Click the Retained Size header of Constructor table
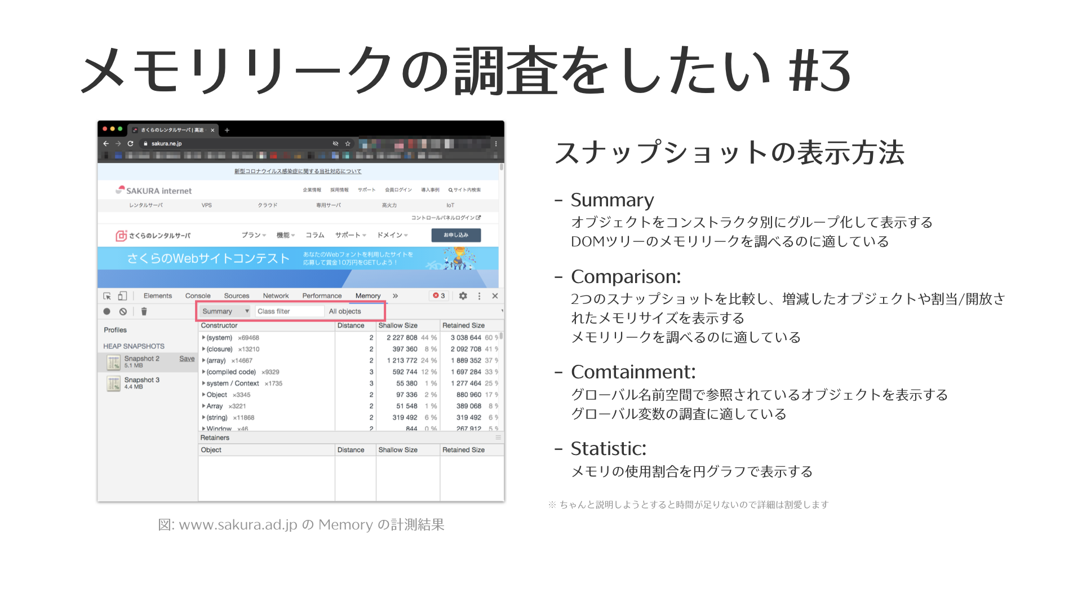Viewport: 1082px width, 609px height. 472,325
